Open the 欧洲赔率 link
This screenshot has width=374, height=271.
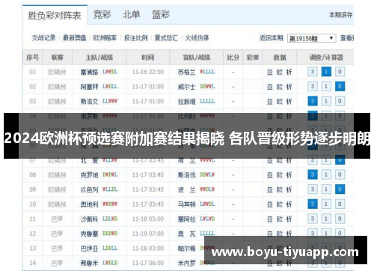(105, 38)
